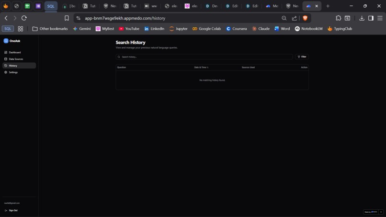Close the Made by badge
386x217 pixels.
(381, 212)
